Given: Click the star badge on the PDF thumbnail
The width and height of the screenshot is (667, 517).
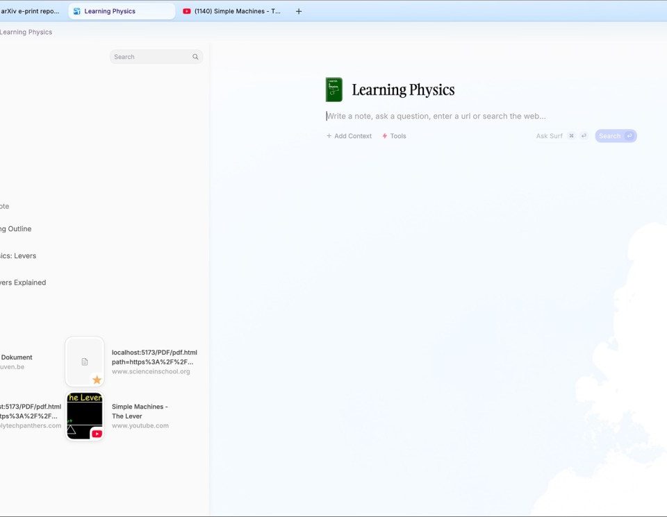Looking at the screenshot, I should pyautogui.click(x=97, y=380).
